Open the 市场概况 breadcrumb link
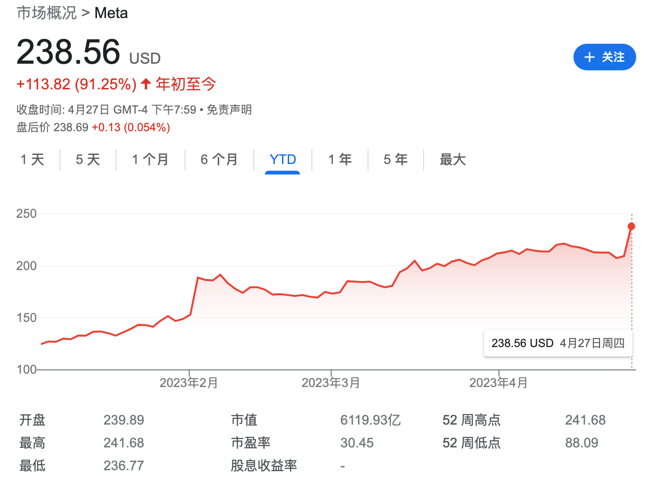Screen dimensions: 659x484 [46, 13]
